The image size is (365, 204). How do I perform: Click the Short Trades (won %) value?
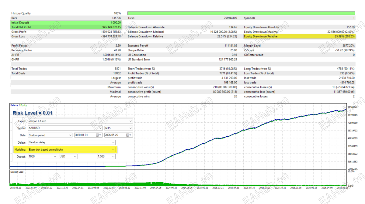[228, 69]
